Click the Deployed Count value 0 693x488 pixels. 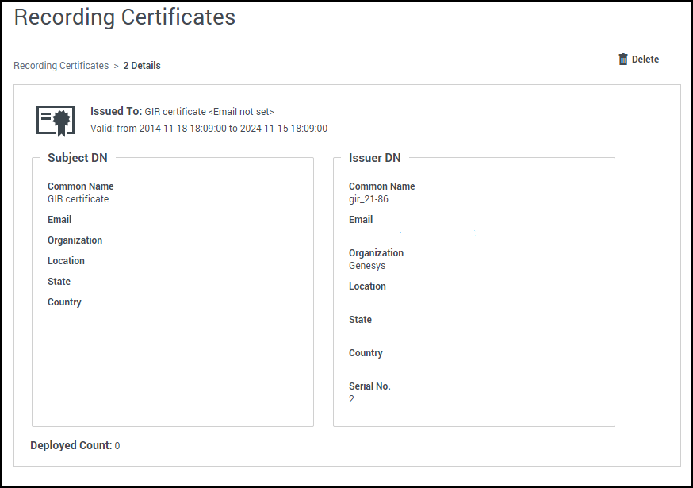117,446
